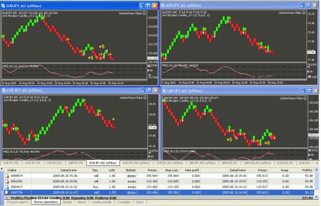321x206 pixels.
Task: Click the order icon beside order 6561041
Action: point(7,181)
